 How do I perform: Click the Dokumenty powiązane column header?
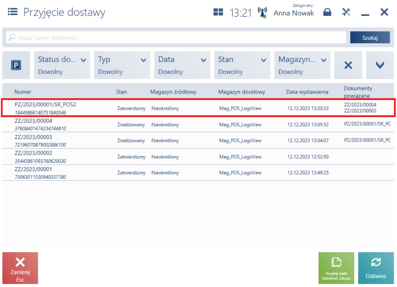(358, 92)
